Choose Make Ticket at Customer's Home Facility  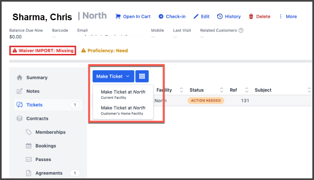tap(123, 110)
